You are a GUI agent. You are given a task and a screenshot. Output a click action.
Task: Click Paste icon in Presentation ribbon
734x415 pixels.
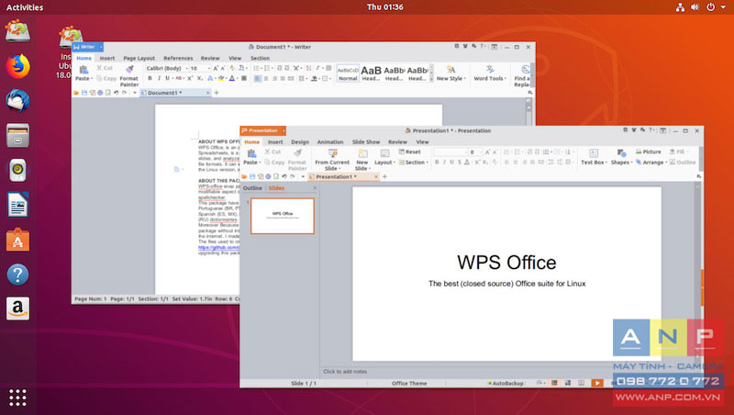(251, 153)
